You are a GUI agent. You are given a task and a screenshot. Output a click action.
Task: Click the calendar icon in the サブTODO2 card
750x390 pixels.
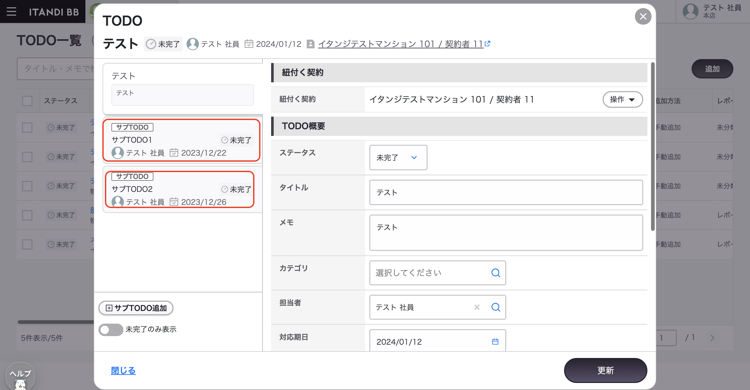click(x=174, y=202)
